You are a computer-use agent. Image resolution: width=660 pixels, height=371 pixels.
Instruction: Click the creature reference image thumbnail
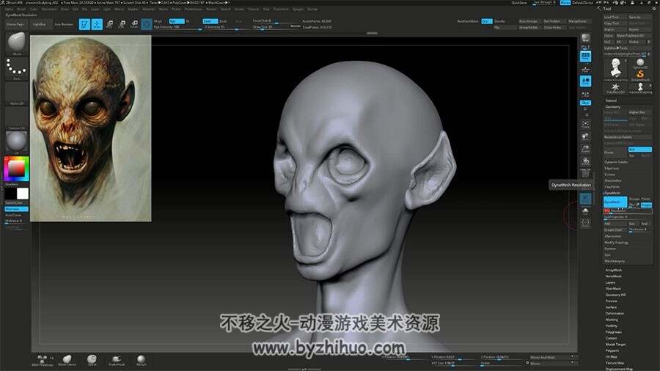pyautogui.click(x=90, y=128)
